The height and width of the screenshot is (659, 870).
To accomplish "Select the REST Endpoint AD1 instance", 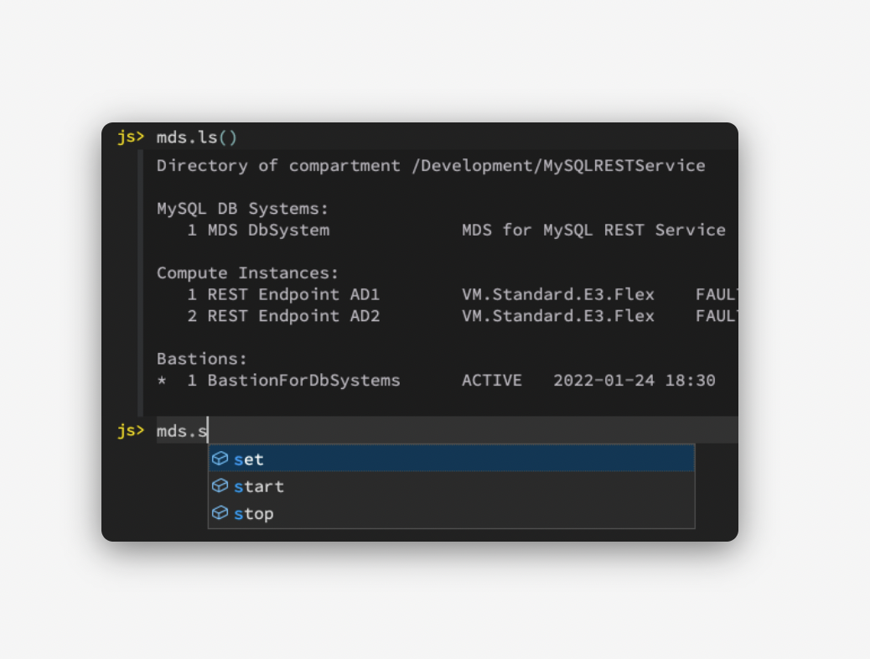I will coord(293,294).
